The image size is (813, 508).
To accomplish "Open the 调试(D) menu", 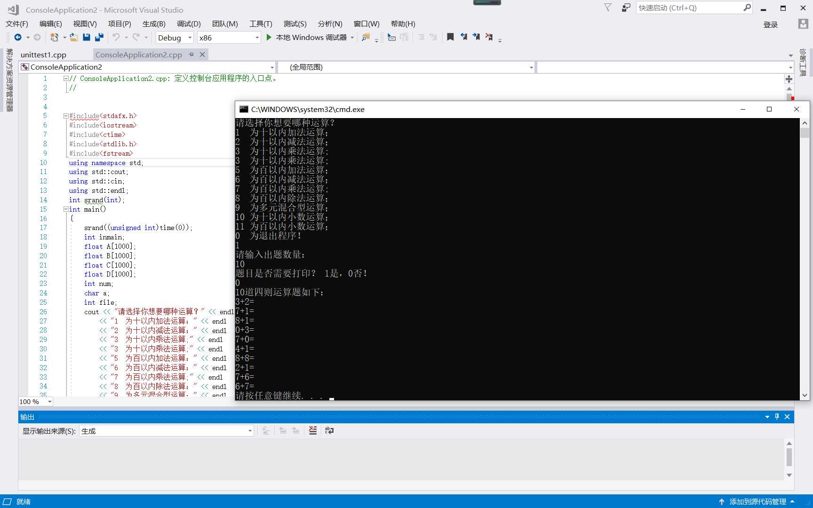I will click(x=189, y=24).
